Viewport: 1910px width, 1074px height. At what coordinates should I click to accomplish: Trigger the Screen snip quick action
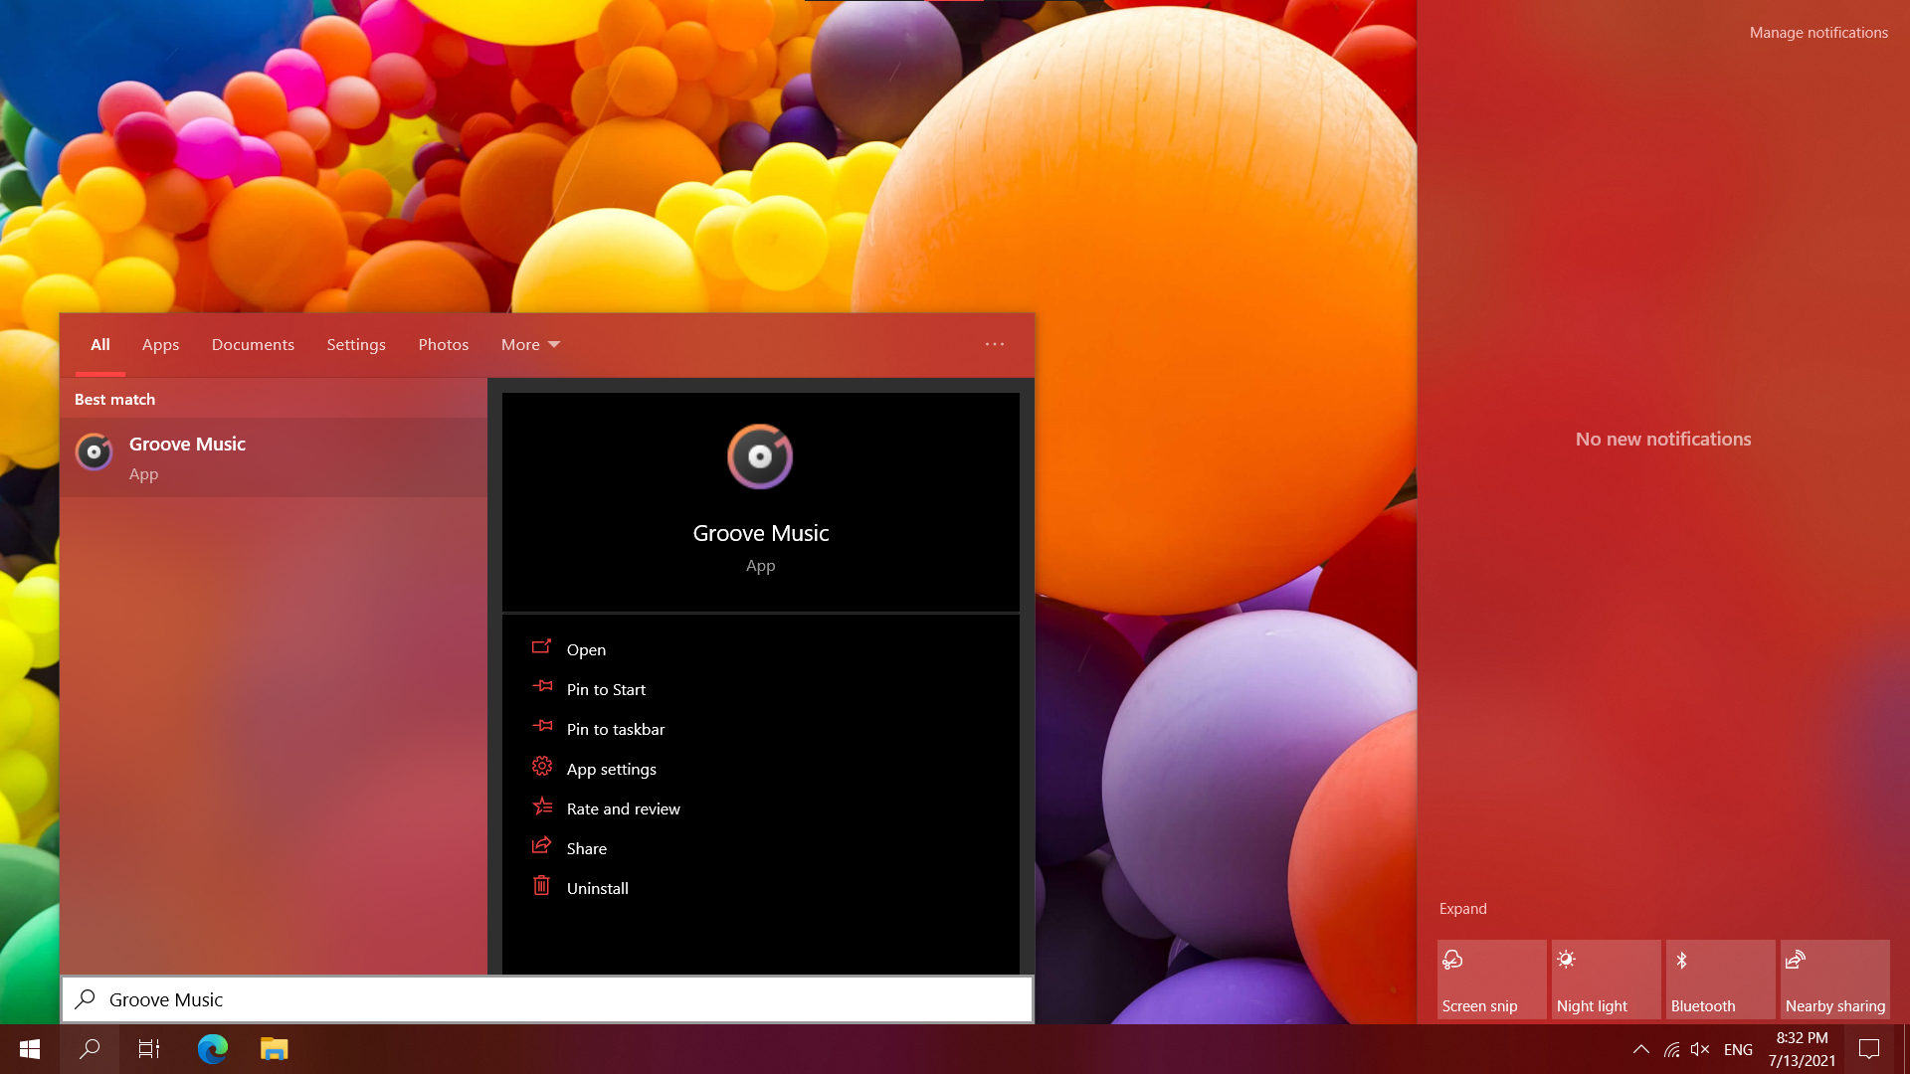coord(1490,979)
